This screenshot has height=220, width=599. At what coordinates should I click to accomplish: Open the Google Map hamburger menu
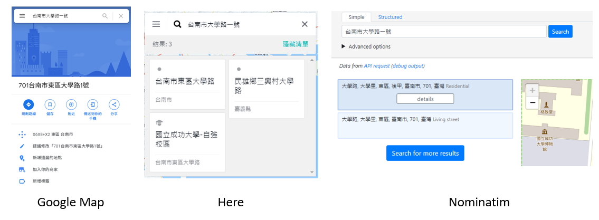click(22, 16)
